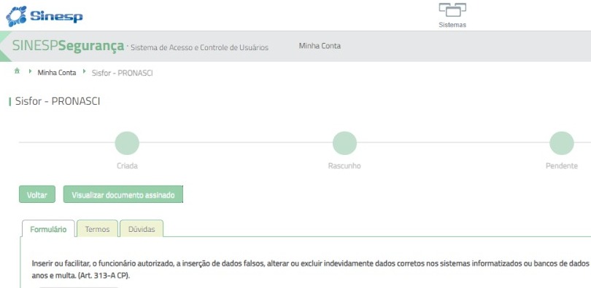The width and height of the screenshot is (591, 288).
Task: Click the Sistemas label text
Action: click(452, 25)
